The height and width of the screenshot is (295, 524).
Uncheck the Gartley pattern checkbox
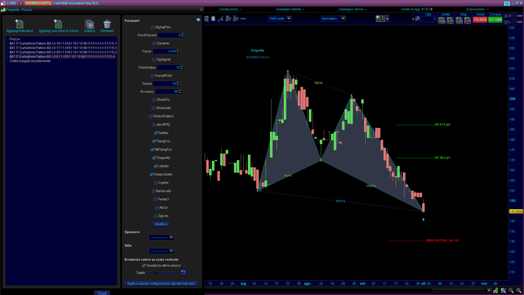[x=156, y=133]
